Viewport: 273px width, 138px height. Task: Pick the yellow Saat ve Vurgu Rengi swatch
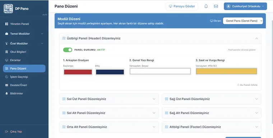[226, 71]
